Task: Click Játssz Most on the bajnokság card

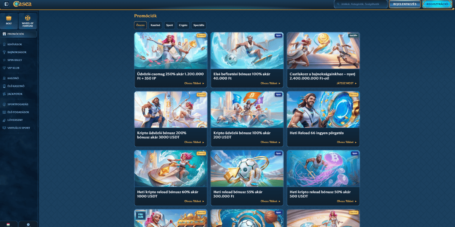Action: pos(347,83)
